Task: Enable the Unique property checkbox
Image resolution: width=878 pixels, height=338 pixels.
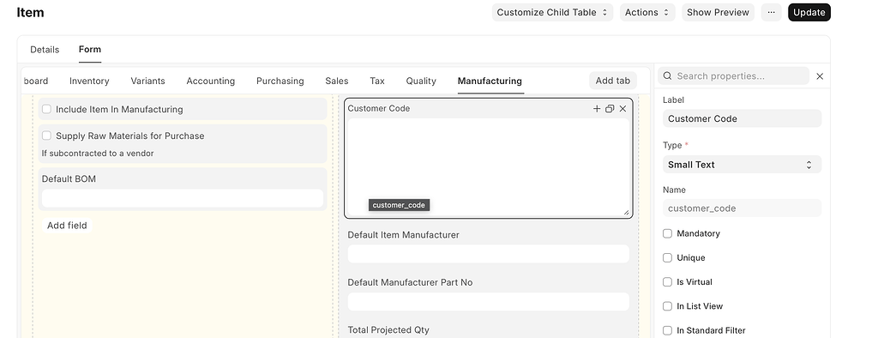Action: pos(667,258)
